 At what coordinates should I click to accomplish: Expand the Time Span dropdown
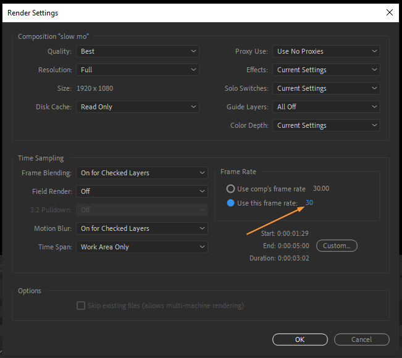pyautogui.click(x=142, y=247)
